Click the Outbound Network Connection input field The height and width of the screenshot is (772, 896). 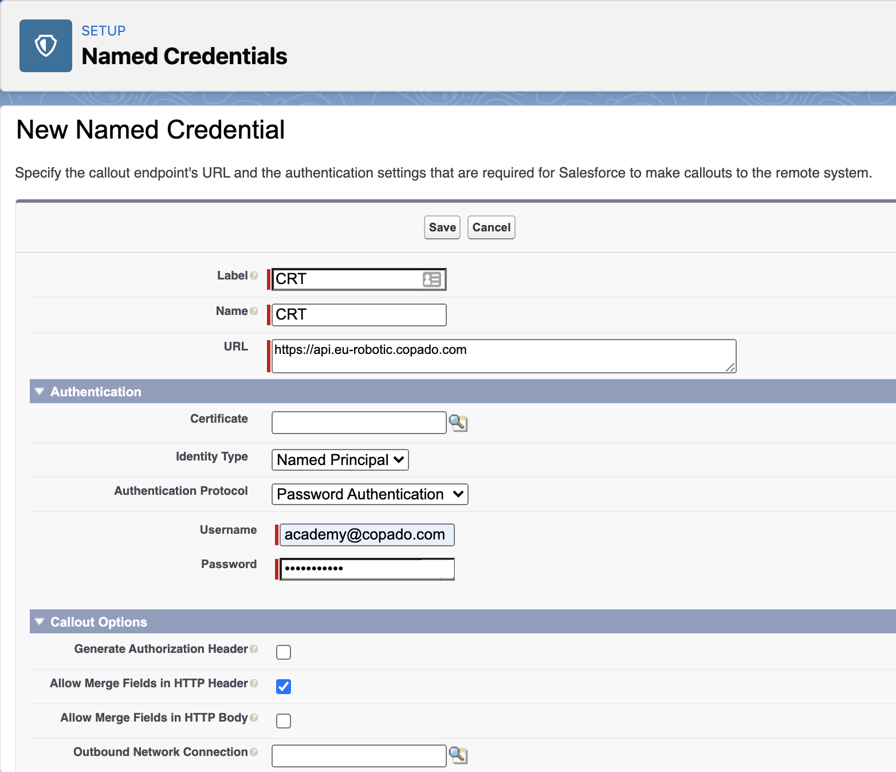point(359,756)
